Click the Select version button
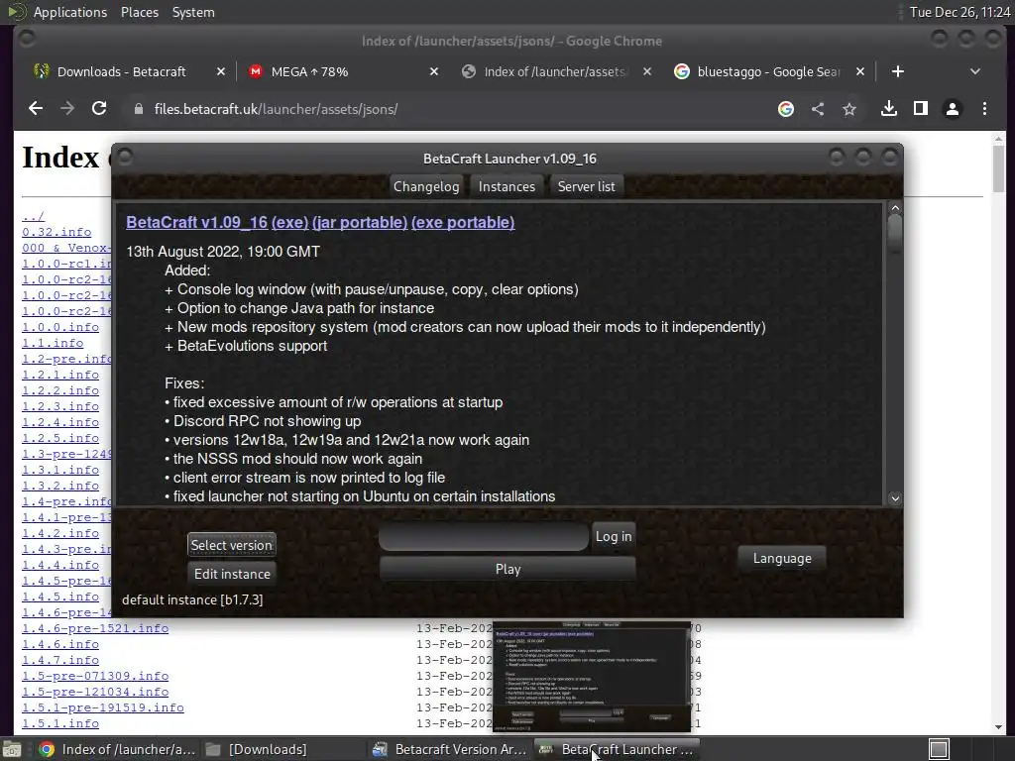 232,545
